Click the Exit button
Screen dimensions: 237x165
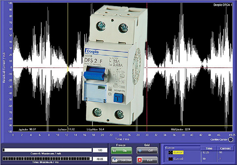coord(145,159)
